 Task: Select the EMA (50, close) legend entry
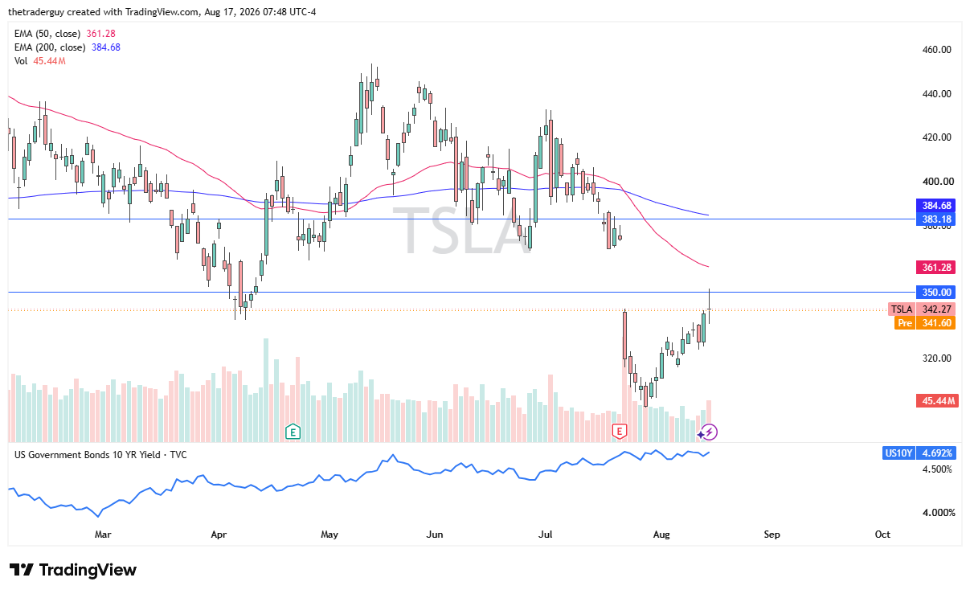[x=66, y=33]
